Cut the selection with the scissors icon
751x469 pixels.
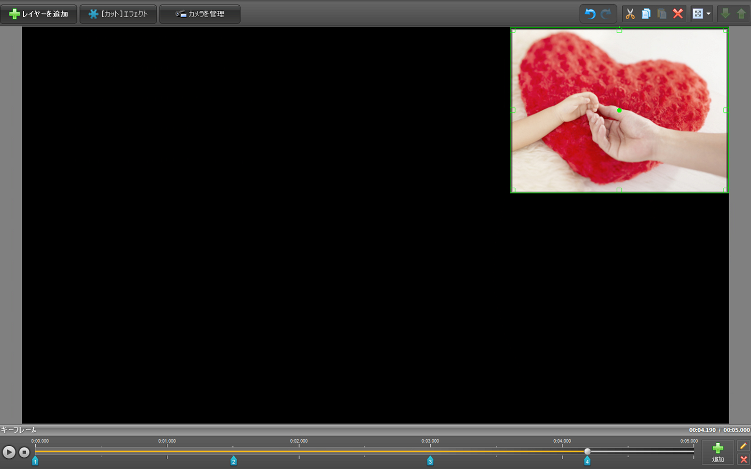(x=630, y=14)
